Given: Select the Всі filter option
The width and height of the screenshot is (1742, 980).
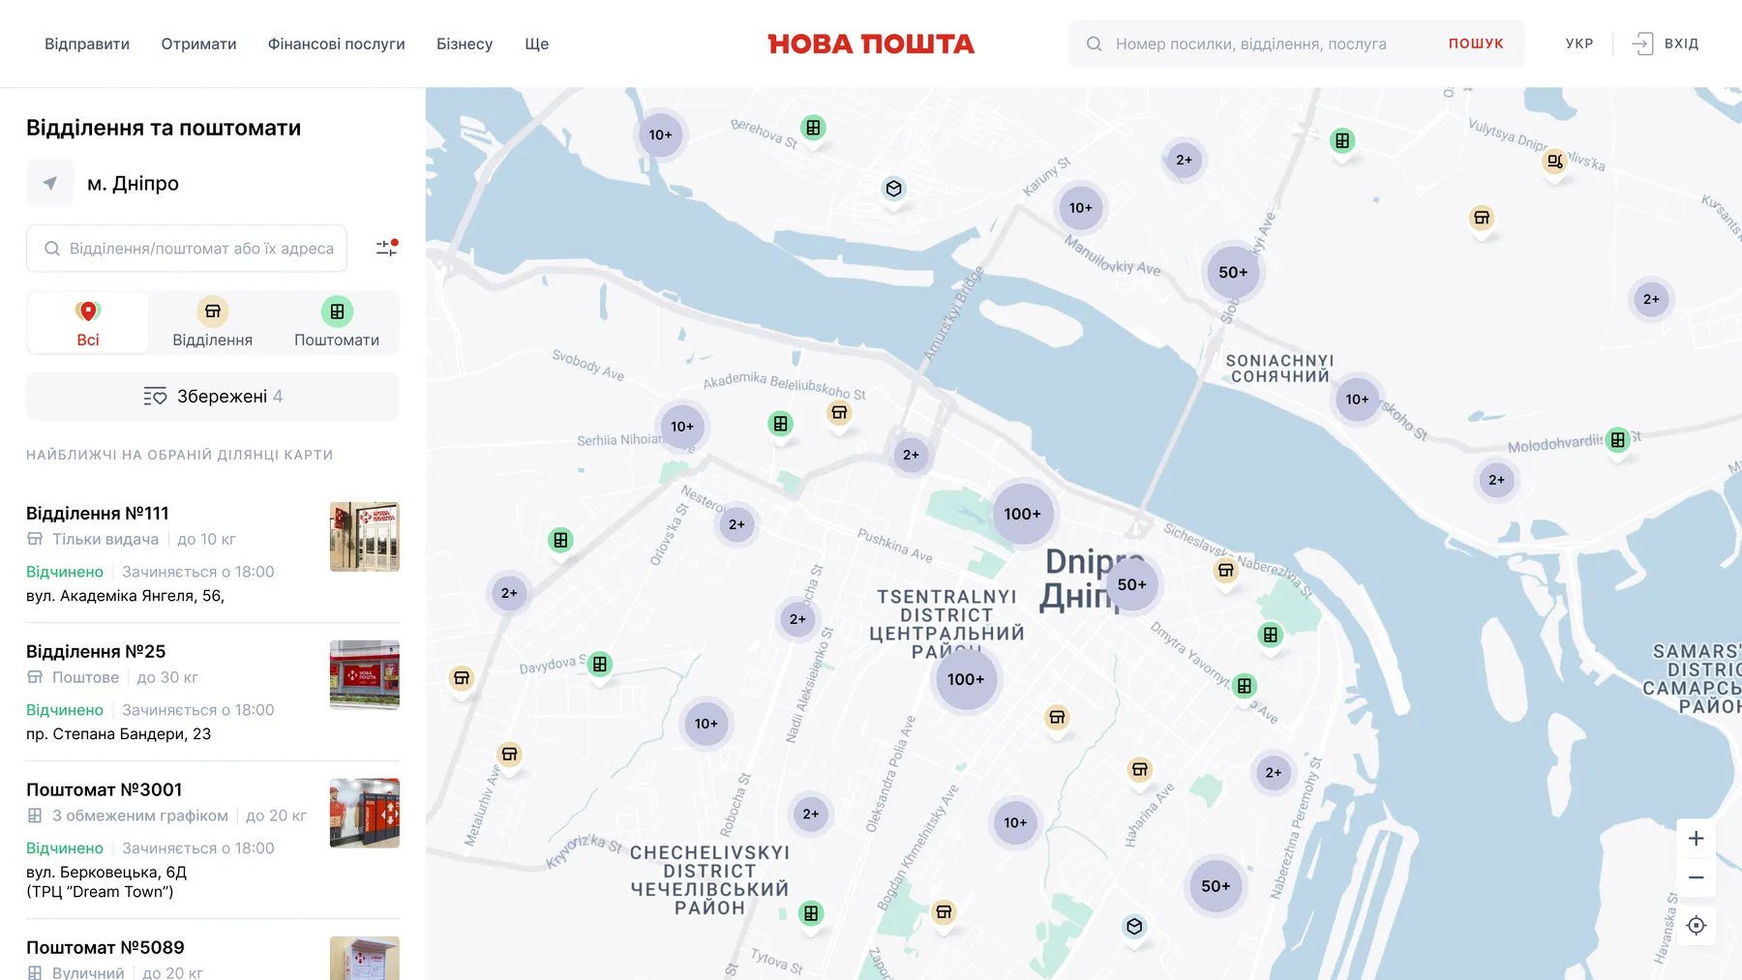Looking at the screenshot, I should (x=87, y=322).
